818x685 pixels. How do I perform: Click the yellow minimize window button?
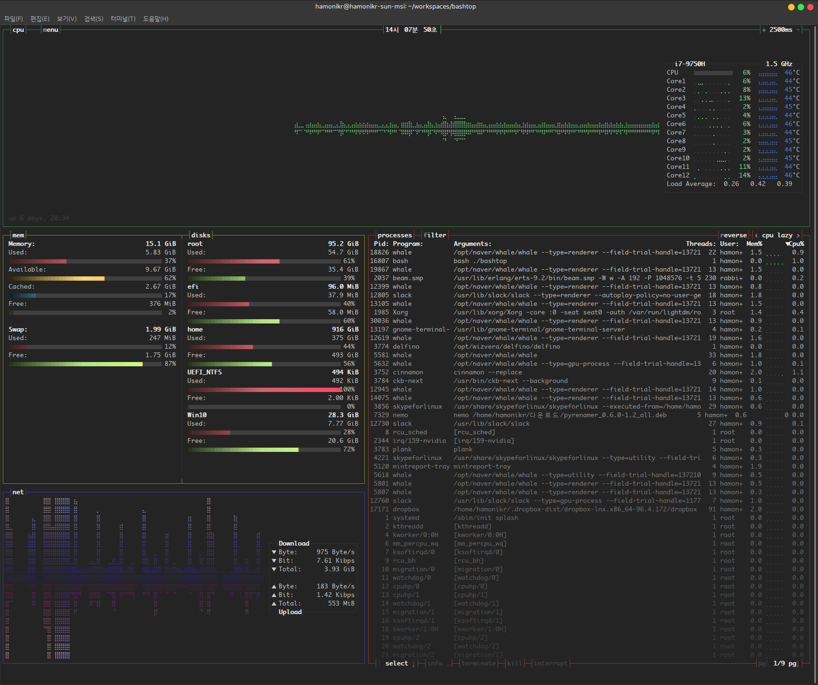791,7
